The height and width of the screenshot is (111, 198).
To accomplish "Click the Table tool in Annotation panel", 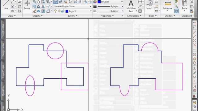I will 140,11.
